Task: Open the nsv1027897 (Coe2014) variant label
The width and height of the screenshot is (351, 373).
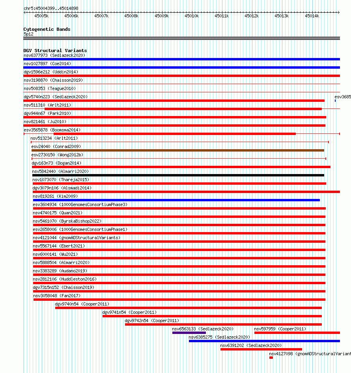Action: [x=47, y=64]
